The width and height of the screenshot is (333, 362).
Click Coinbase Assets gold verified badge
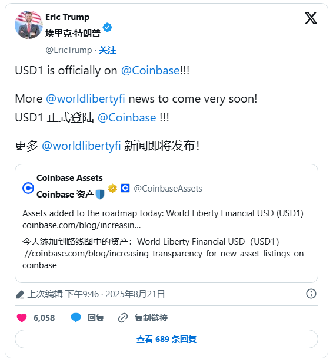tap(112, 189)
